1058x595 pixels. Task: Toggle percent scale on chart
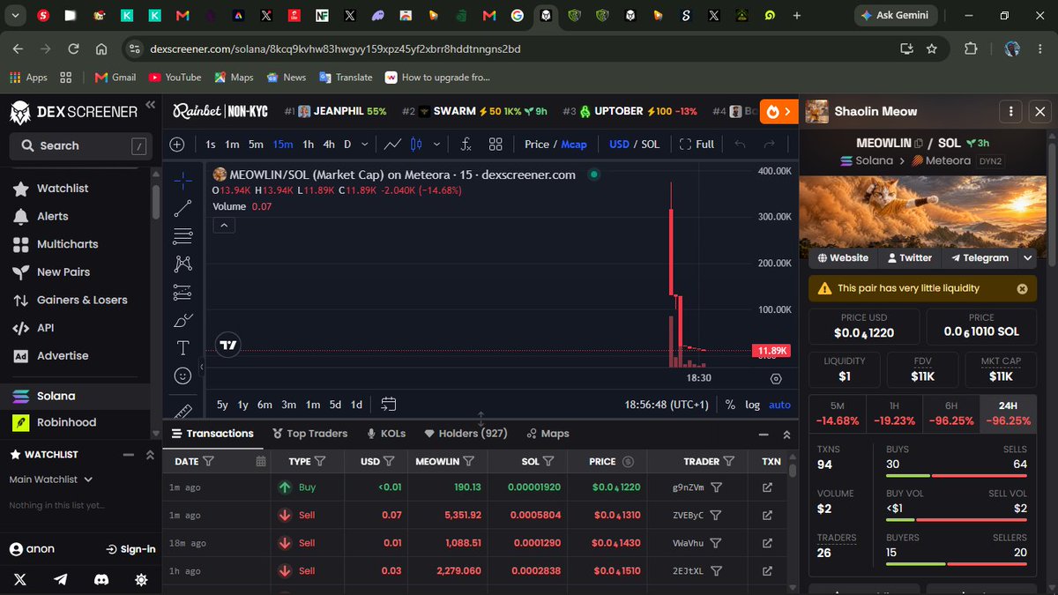[x=730, y=405]
